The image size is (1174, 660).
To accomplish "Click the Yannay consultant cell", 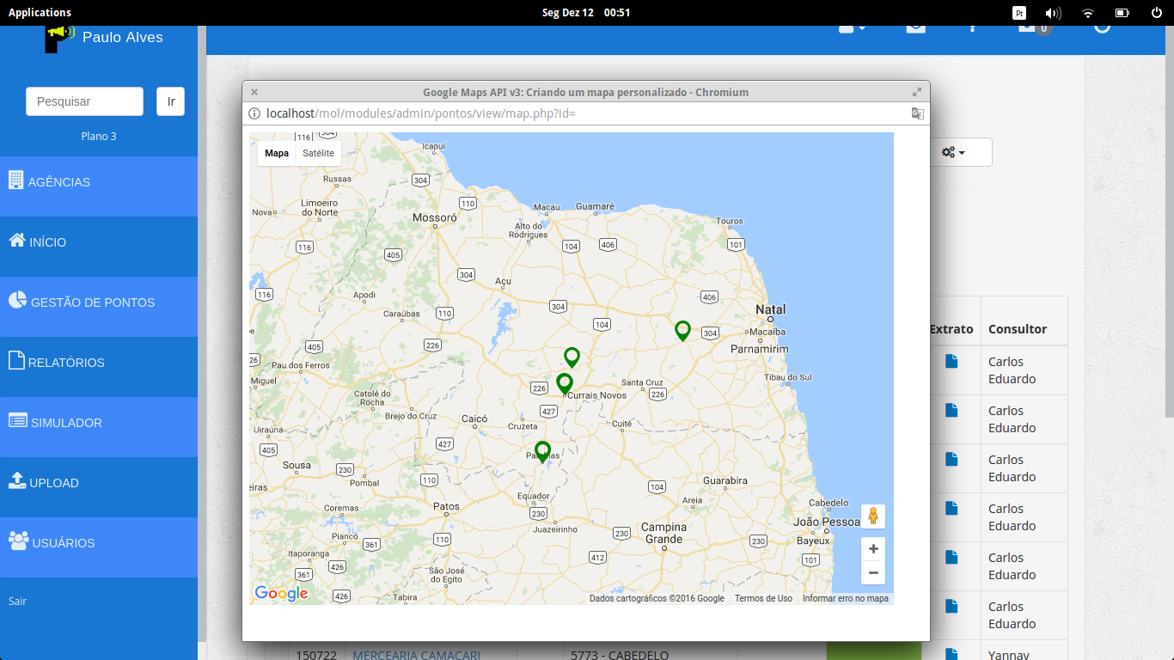I will (1008, 655).
